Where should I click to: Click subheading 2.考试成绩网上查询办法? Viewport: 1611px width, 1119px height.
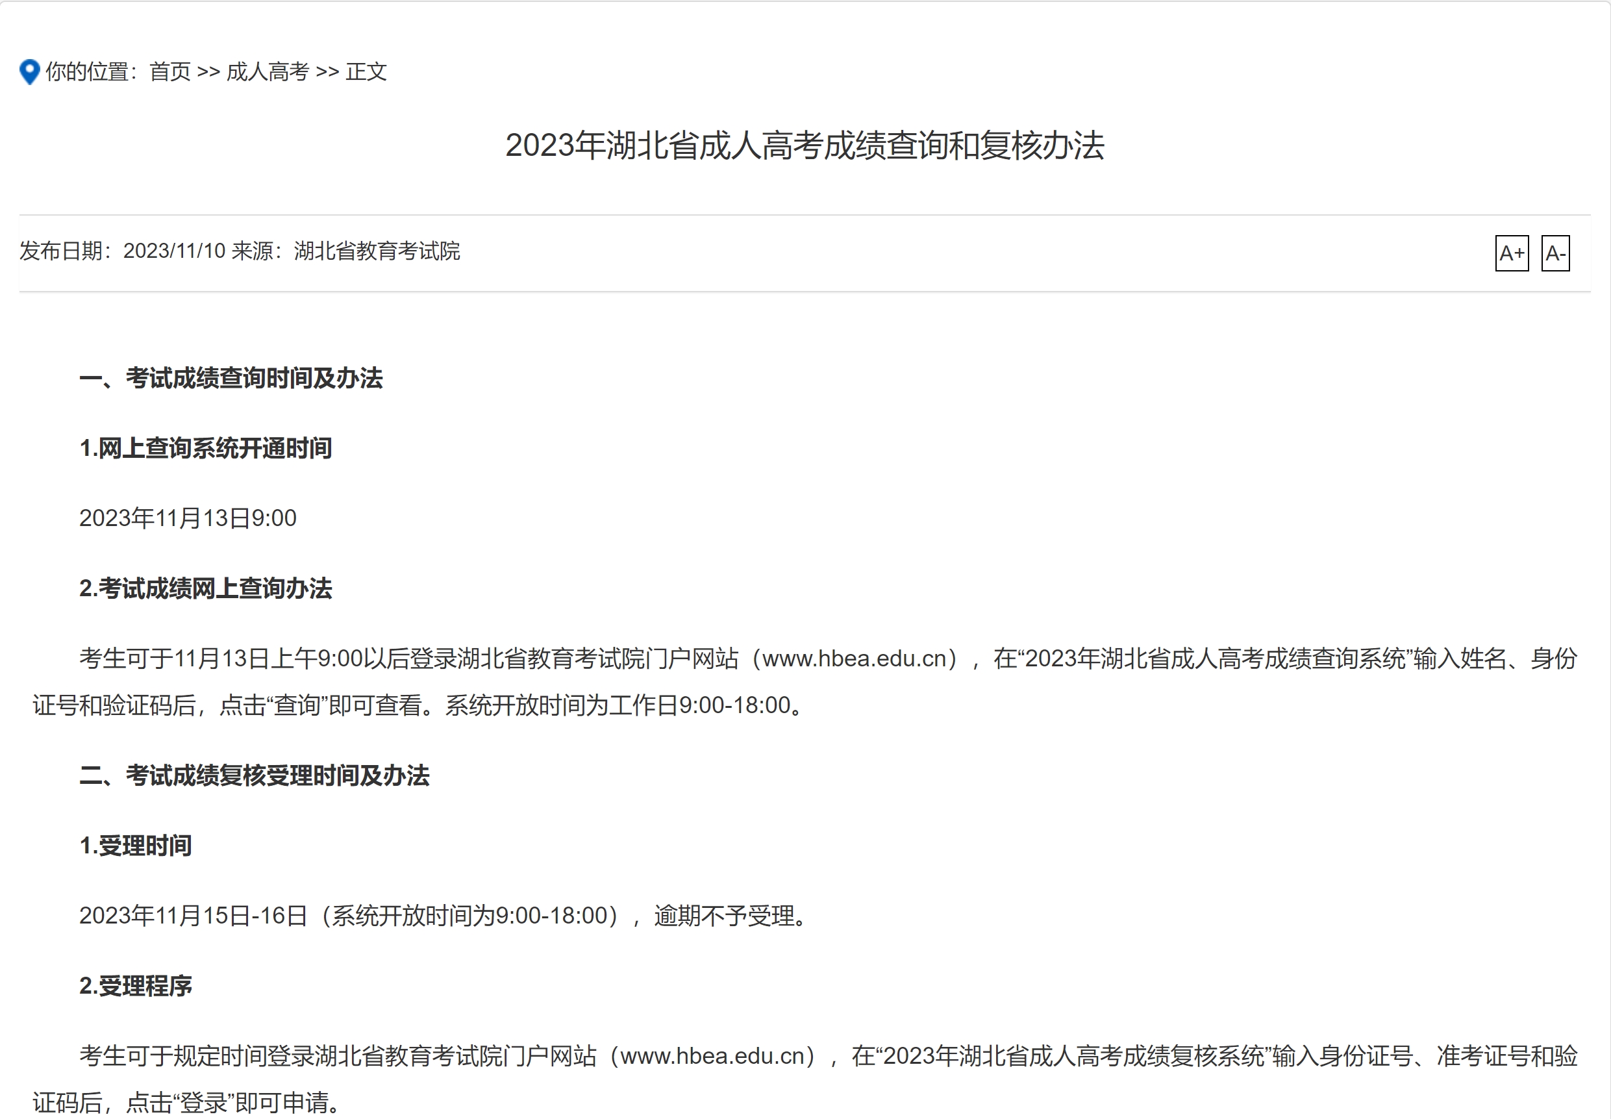click(205, 588)
